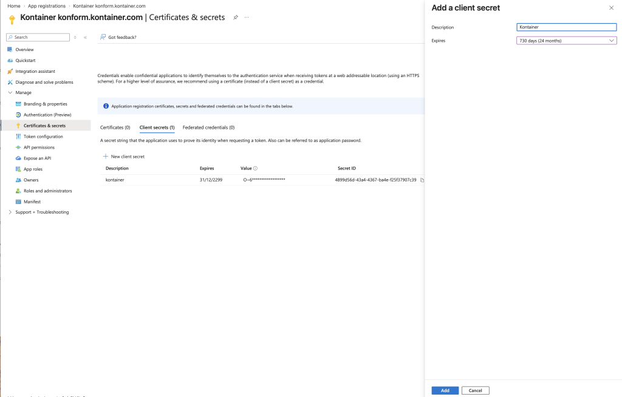Close the Add a client secret panel
Image resolution: width=622 pixels, height=397 pixels.
click(611, 8)
